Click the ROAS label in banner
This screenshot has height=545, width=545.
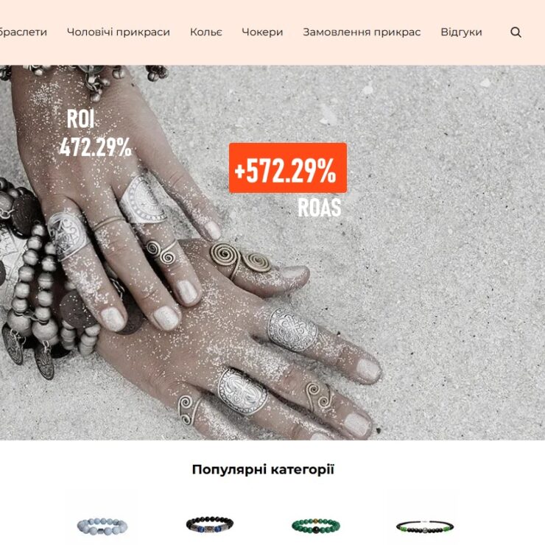tap(320, 208)
